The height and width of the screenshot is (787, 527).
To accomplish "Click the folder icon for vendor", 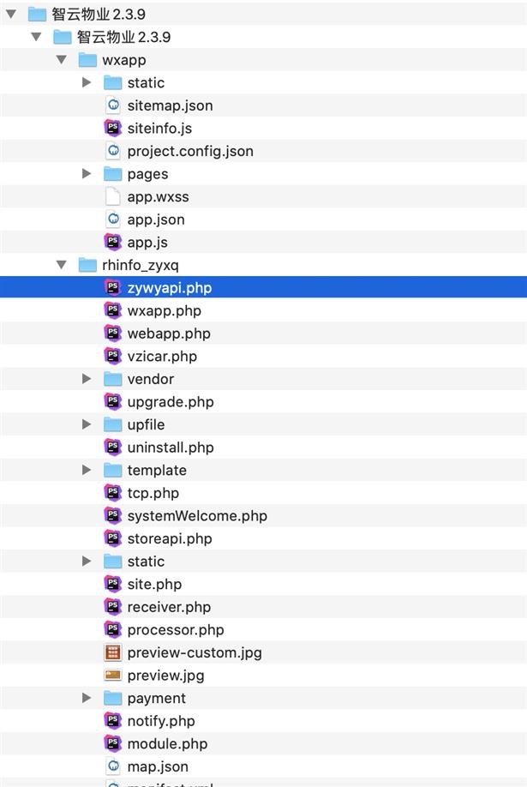I will point(112,379).
